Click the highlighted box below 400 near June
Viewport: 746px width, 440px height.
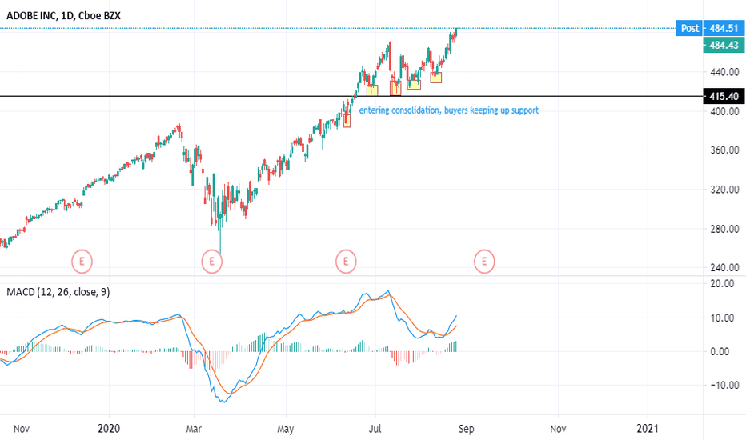point(347,120)
